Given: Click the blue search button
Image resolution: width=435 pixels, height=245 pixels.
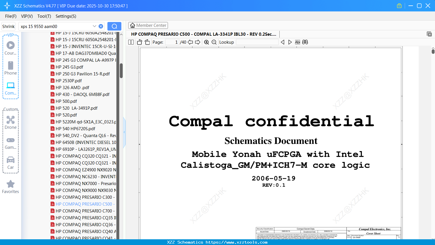Looking at the screenshot, I should 114,26.
